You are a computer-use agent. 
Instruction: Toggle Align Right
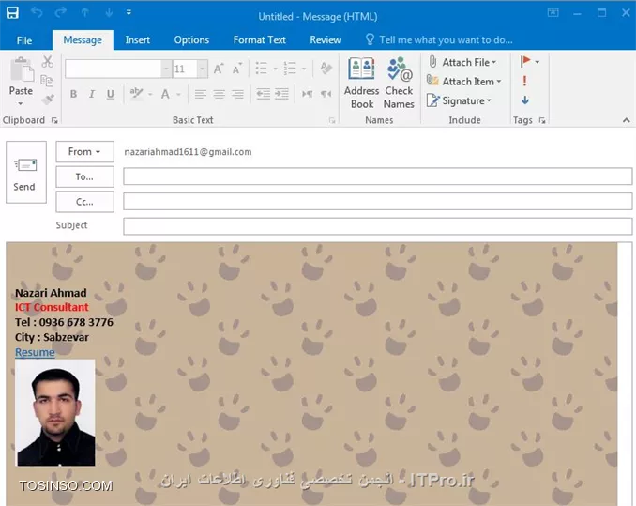(x=237, y=94)
